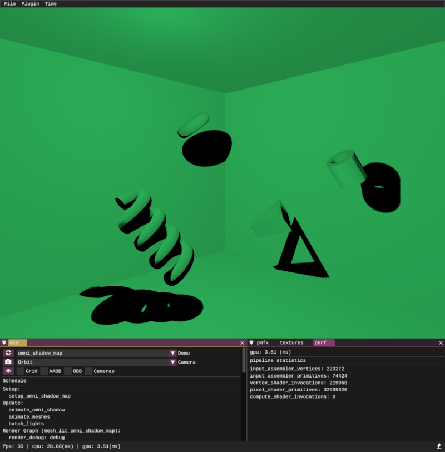Viewport: 445px width, 452px height.
Task: Enable the Cameras checkbox
Action: [89, 371]
